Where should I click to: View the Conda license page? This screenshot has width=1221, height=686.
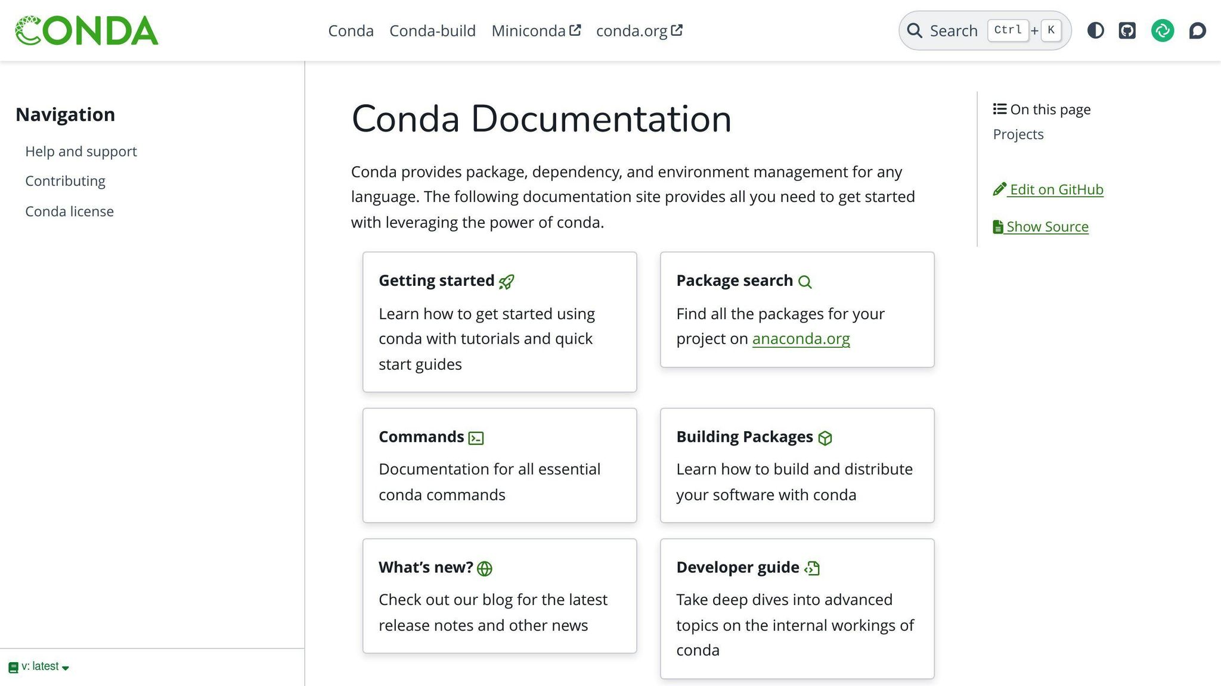coord(69,211)
